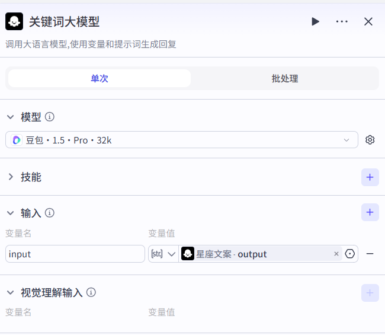Delete the input variable row
Image resolution: width=385 pixels, height=335 pixels.
[x=370, y=254]
